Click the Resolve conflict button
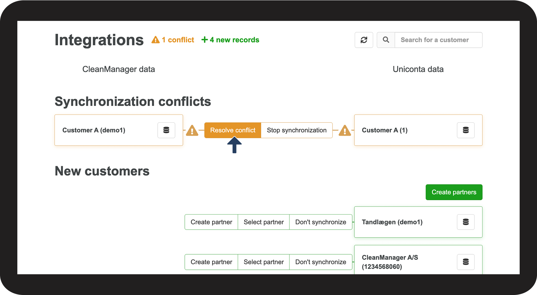 coord(233,130)
